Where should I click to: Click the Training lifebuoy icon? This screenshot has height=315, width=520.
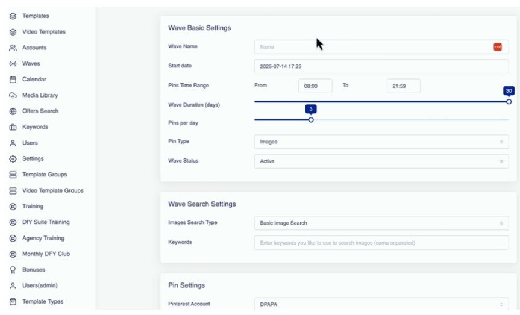point(13,207)
